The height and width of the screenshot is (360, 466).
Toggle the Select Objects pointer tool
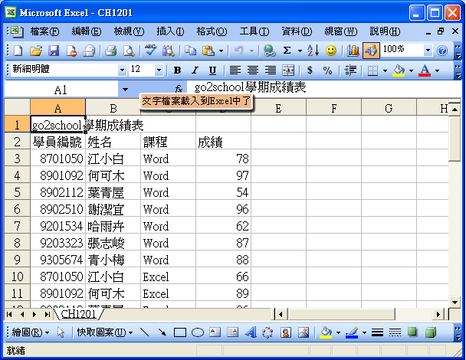(61, 332)
